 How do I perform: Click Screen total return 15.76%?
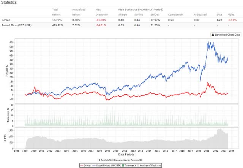pyautogui.click(x=57, y=20)
